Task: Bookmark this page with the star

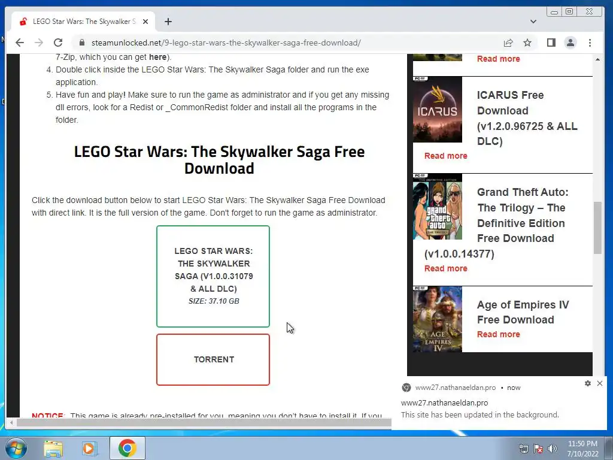Action: (x=527, y=43)
